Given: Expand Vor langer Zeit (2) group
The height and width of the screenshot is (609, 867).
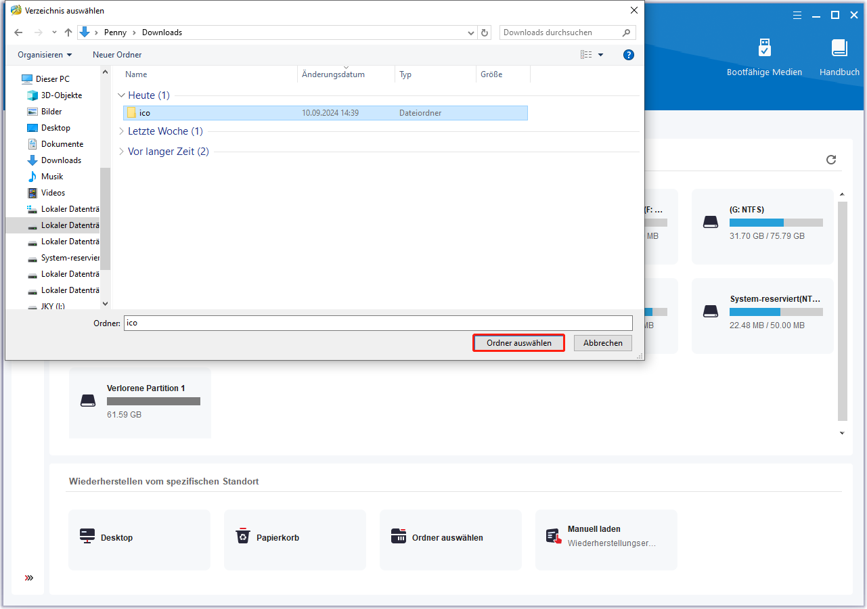Looking at the screenshot, I should coord(121,152).
